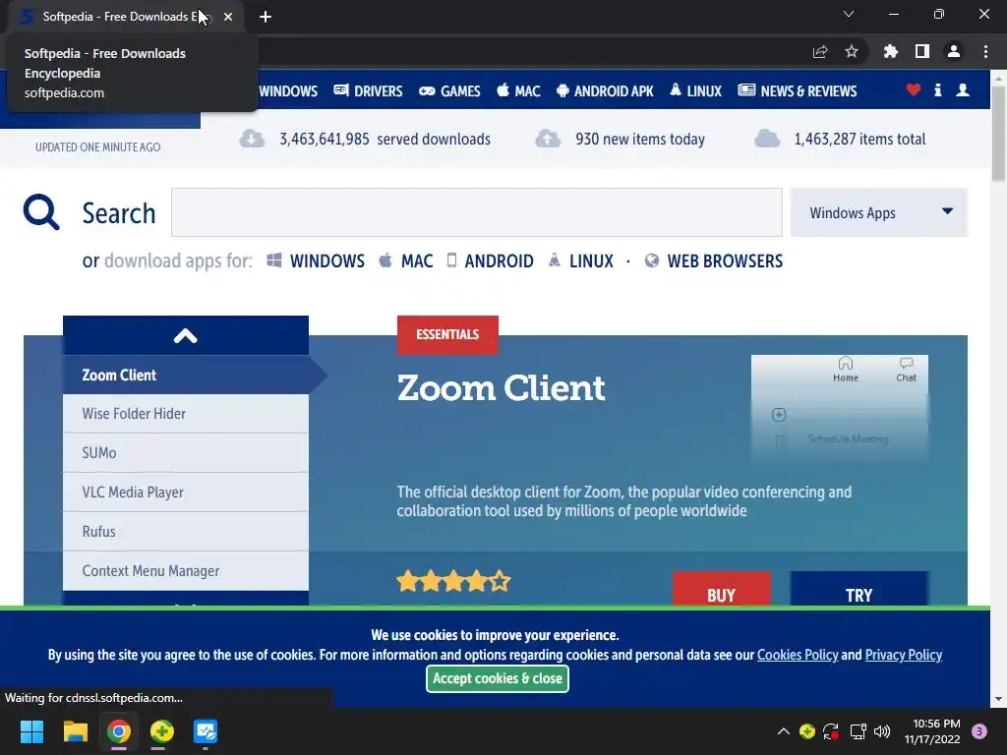Open a new browser tab
Image resolution: width=1007 pixels, height=755 pixels.
[x=266, y=17]
